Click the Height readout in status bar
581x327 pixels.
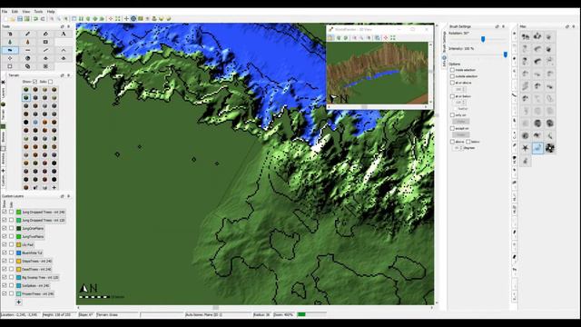pos(56,315)
